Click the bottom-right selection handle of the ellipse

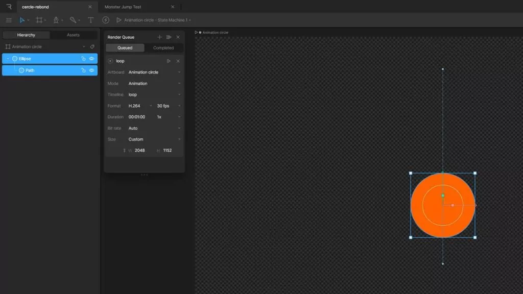pos(475,237)
